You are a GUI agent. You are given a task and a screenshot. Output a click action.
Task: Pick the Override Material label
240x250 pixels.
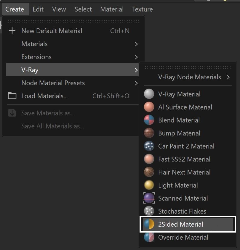(x=183, y=237)
